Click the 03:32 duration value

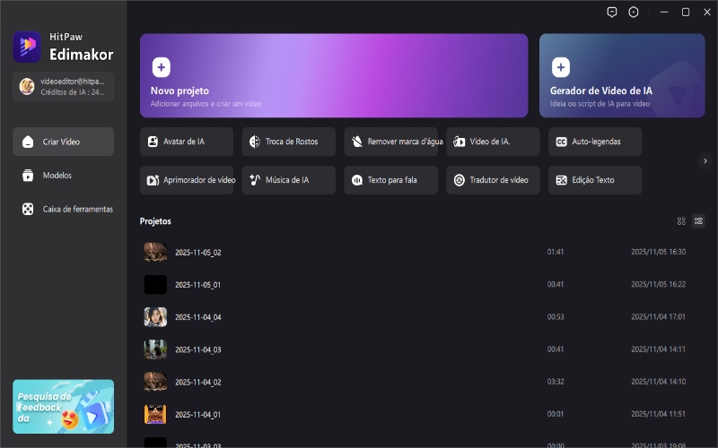click(x=556, y=382)
